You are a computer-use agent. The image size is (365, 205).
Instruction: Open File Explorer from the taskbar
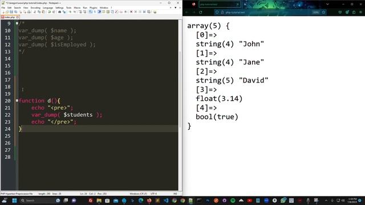(x=99, y=200)
